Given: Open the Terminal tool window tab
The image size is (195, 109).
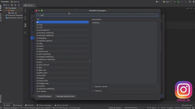Looking at the screenshot, I should click(29, 105).
